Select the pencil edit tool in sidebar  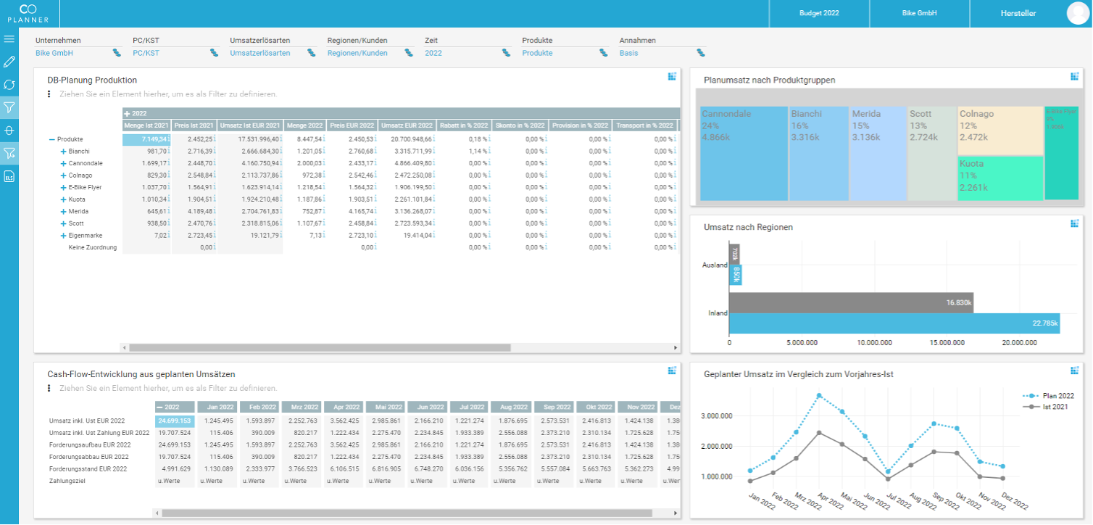9,62
